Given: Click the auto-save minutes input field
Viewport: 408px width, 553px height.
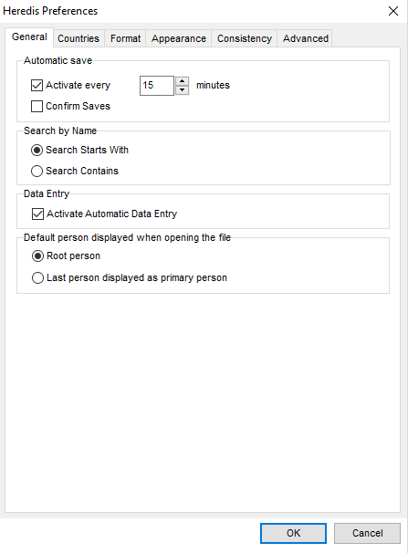Looking at the screenshot, I should click(157, 86).
